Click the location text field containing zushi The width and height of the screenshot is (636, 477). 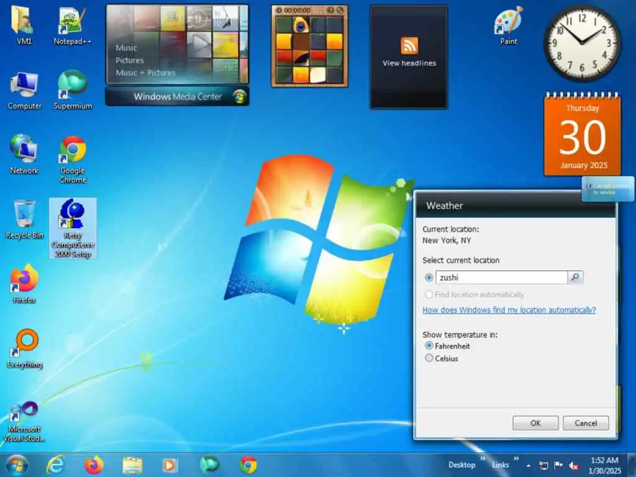pyautogui.click(x=501, y=278)
